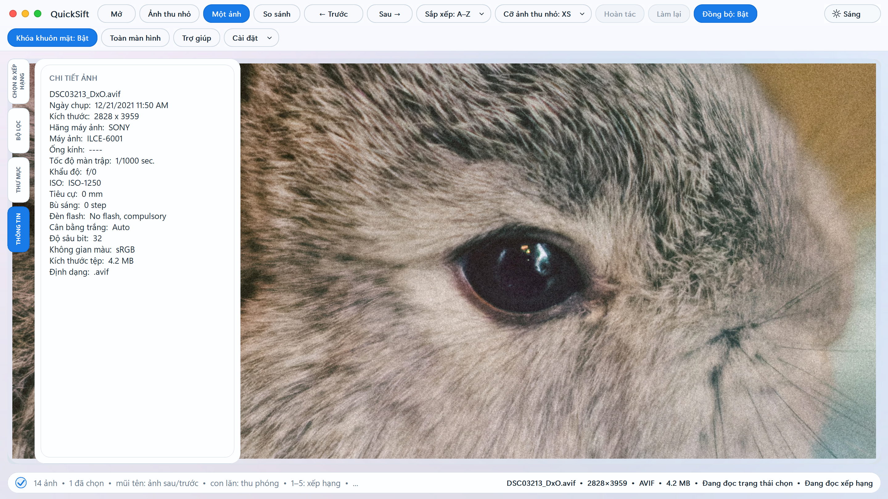The width and height of the screenshot is (888, 499).
Task: Click the rabbit eye photo preview
Action: 558,261
